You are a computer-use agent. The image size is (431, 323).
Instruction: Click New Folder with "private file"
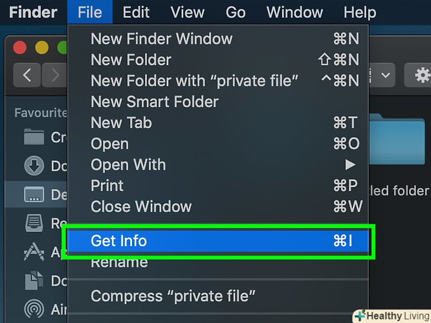click(194, 80)
